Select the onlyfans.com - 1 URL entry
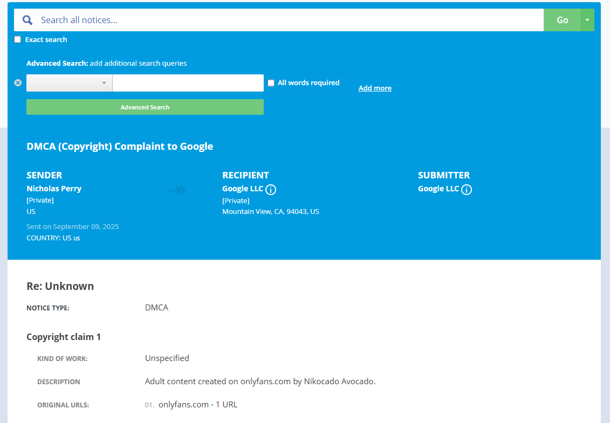 click(198, 404)
